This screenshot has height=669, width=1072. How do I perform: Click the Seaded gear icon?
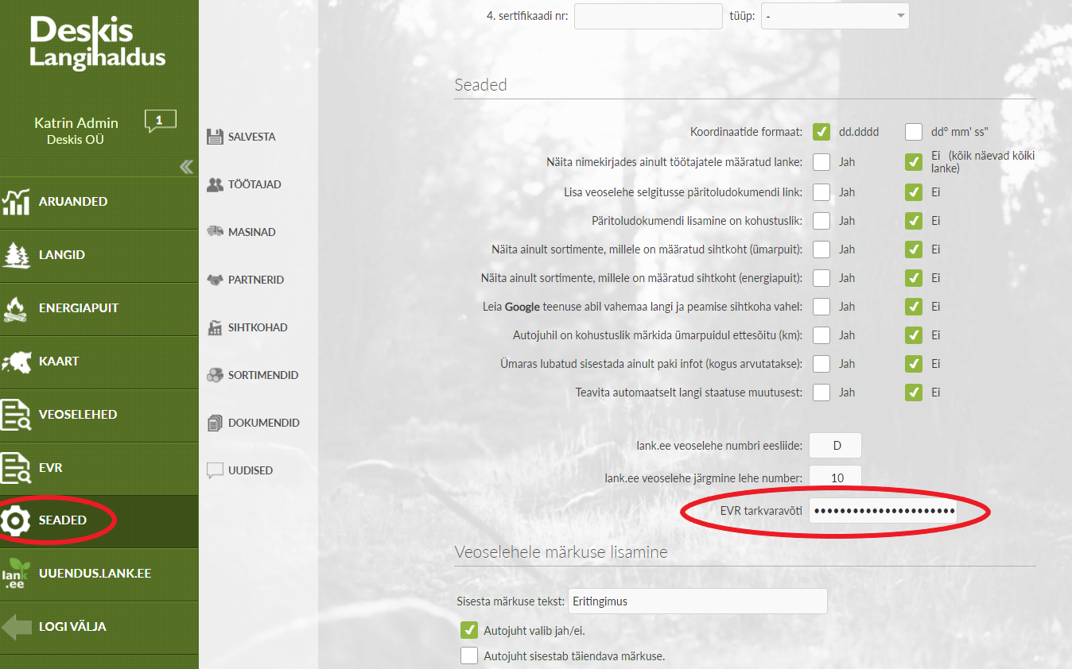[x=16, y=520]
